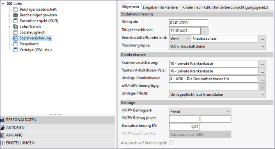Viewport: 275px width, 149px height.
Task: Click the Basisabsicherung KV field
Action: (x=184, y=127)
